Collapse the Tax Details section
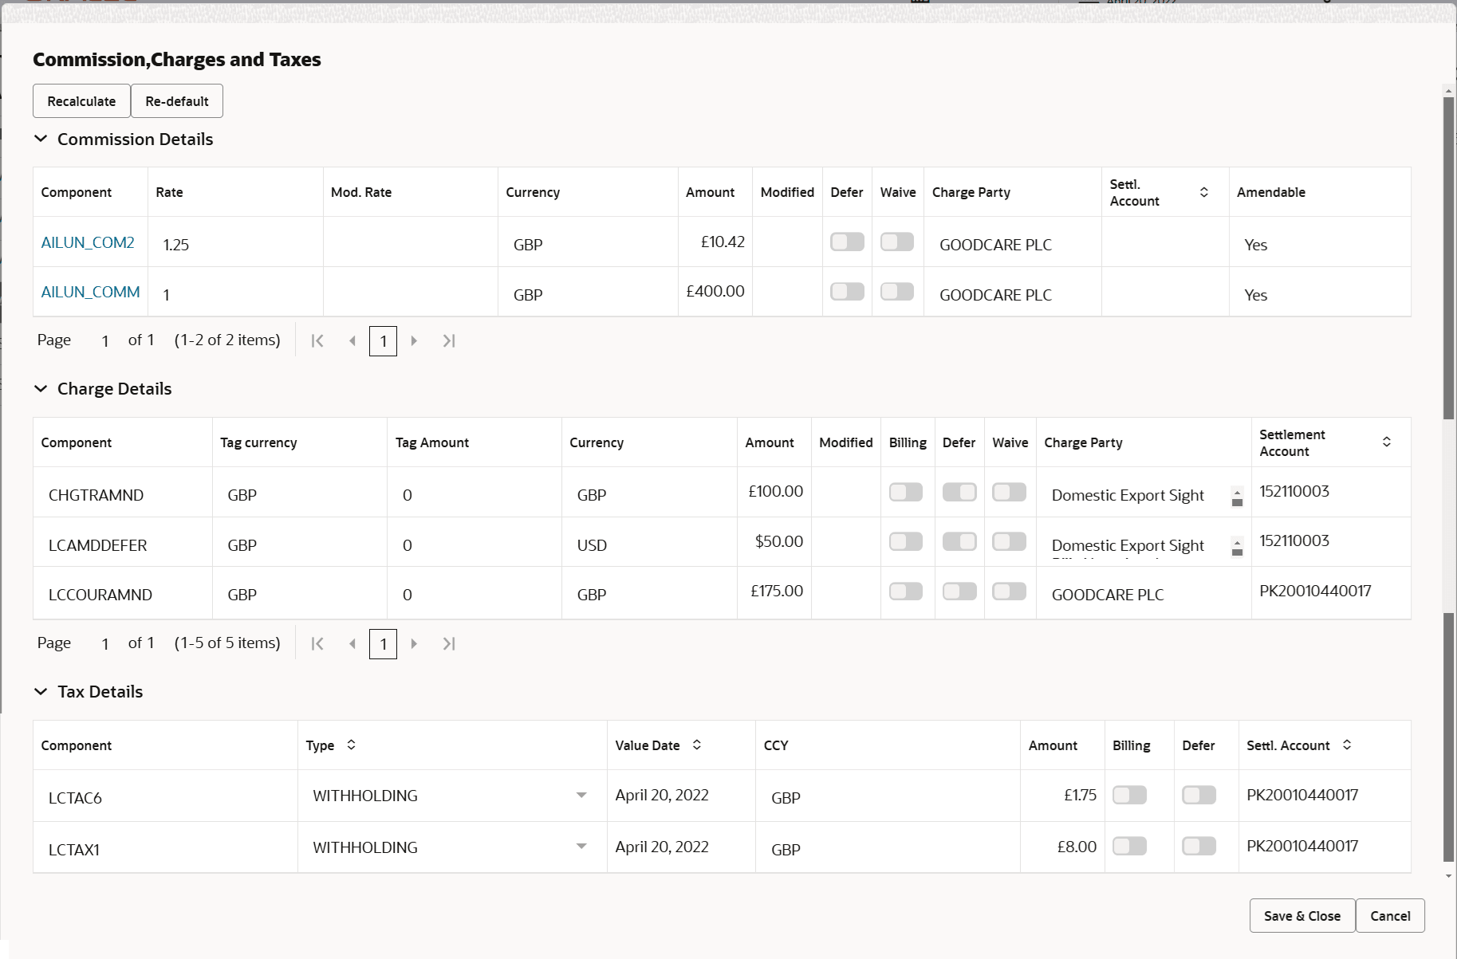1457x959 pixels. (x=41, y=691)
